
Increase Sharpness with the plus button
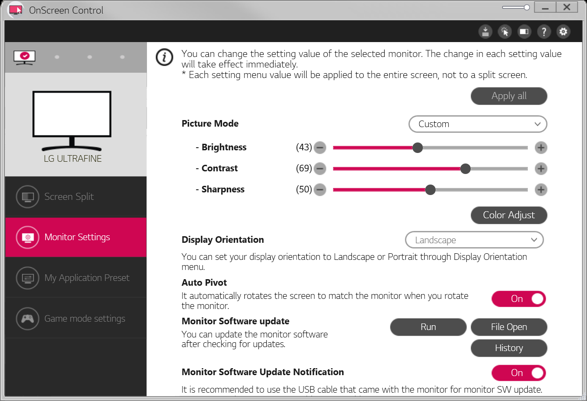pyautogui.click(x=541, y=190)
